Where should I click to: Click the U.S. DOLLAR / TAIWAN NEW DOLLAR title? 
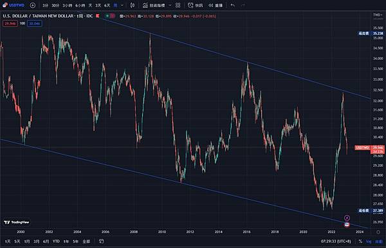pyautogui.click(x=38, y=16)
